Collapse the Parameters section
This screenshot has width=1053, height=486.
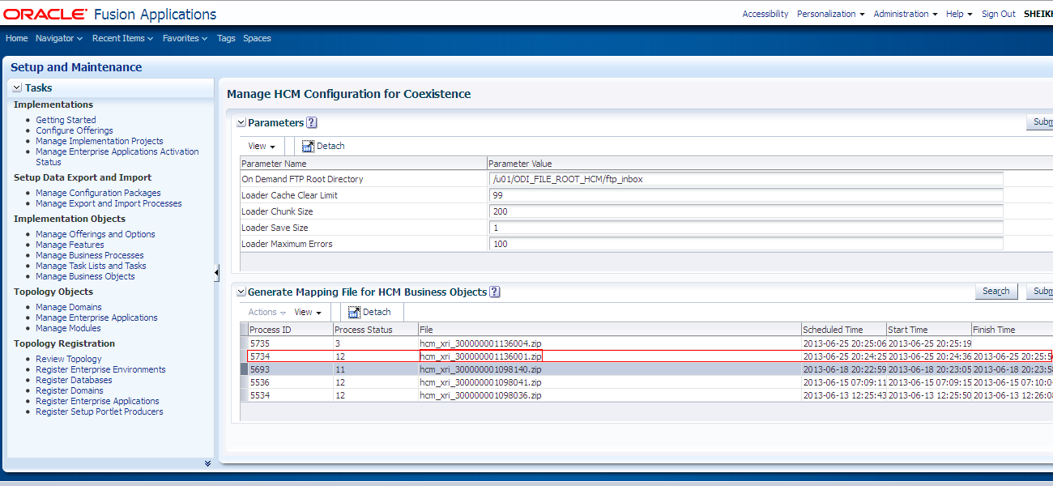pyautogui.click(x=241, y=123)
